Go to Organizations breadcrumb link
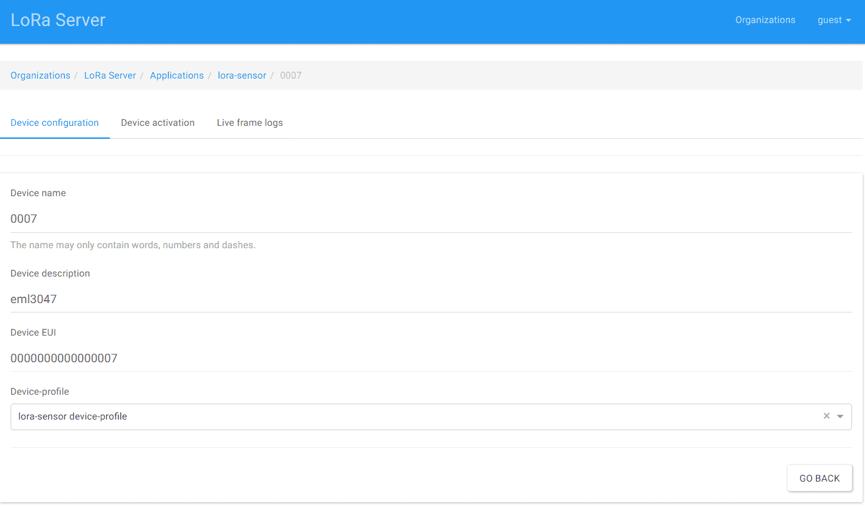The width and height of the screenshot is (865, 507). 40,76
